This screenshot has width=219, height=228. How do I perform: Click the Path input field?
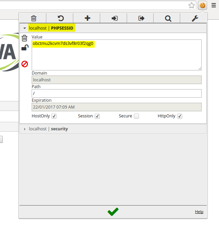tap(116, 94)
